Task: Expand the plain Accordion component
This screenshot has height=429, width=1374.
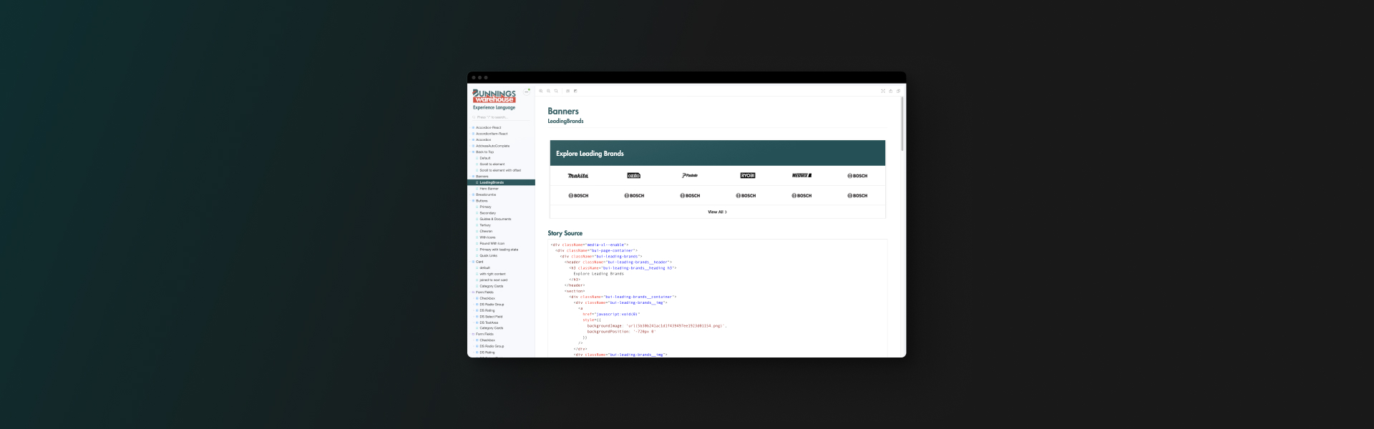Action: pyautogui.click(x=483, y=140)
